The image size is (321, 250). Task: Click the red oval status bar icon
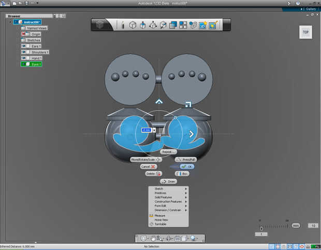[301, 246]
